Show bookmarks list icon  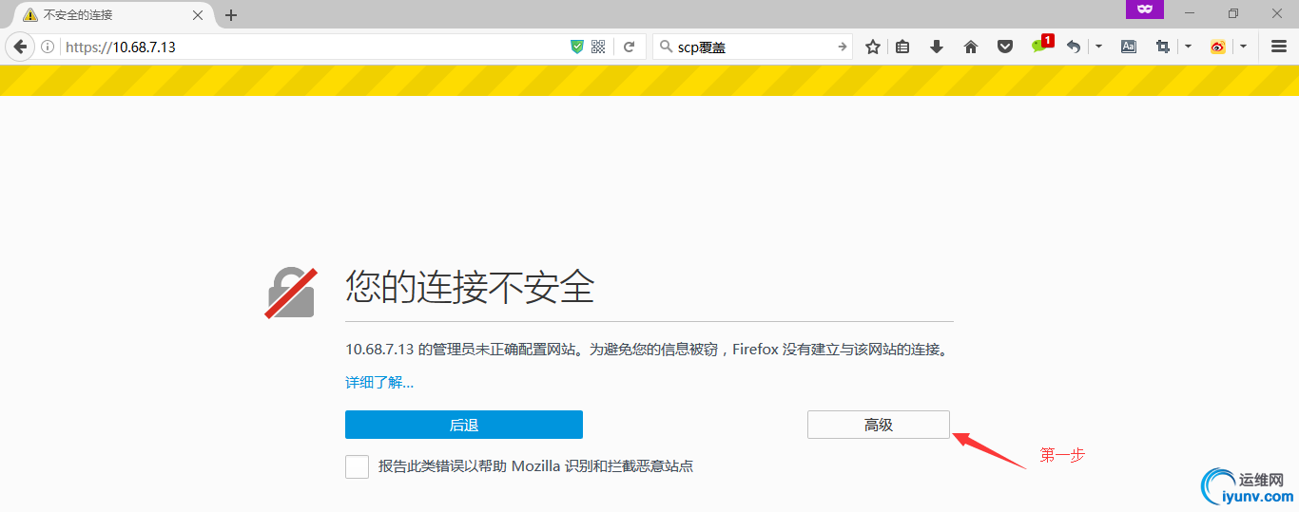point(903,47)
